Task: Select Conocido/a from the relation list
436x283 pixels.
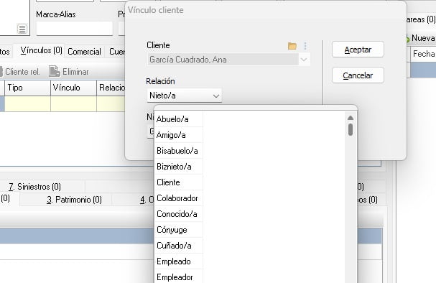Action: (179, 214)
